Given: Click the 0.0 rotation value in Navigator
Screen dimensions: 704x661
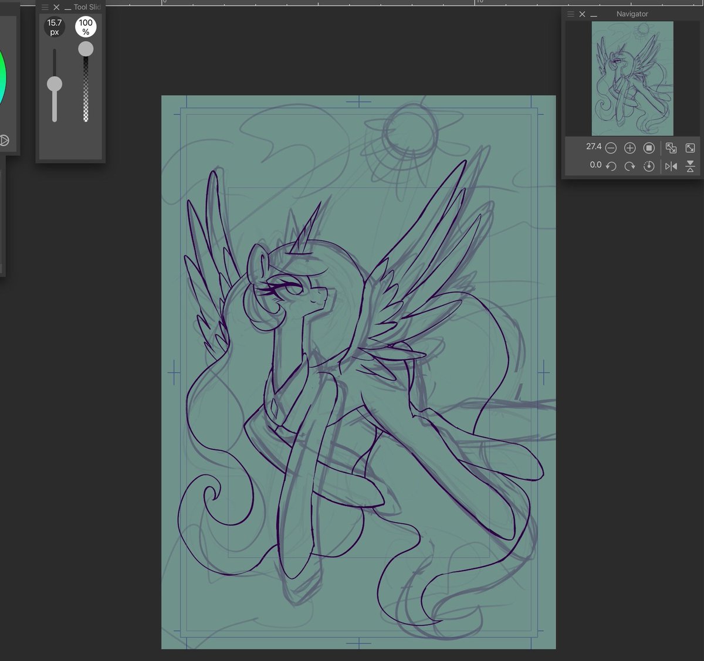Looking at the screenshot, I should click(x=595, y=165).
